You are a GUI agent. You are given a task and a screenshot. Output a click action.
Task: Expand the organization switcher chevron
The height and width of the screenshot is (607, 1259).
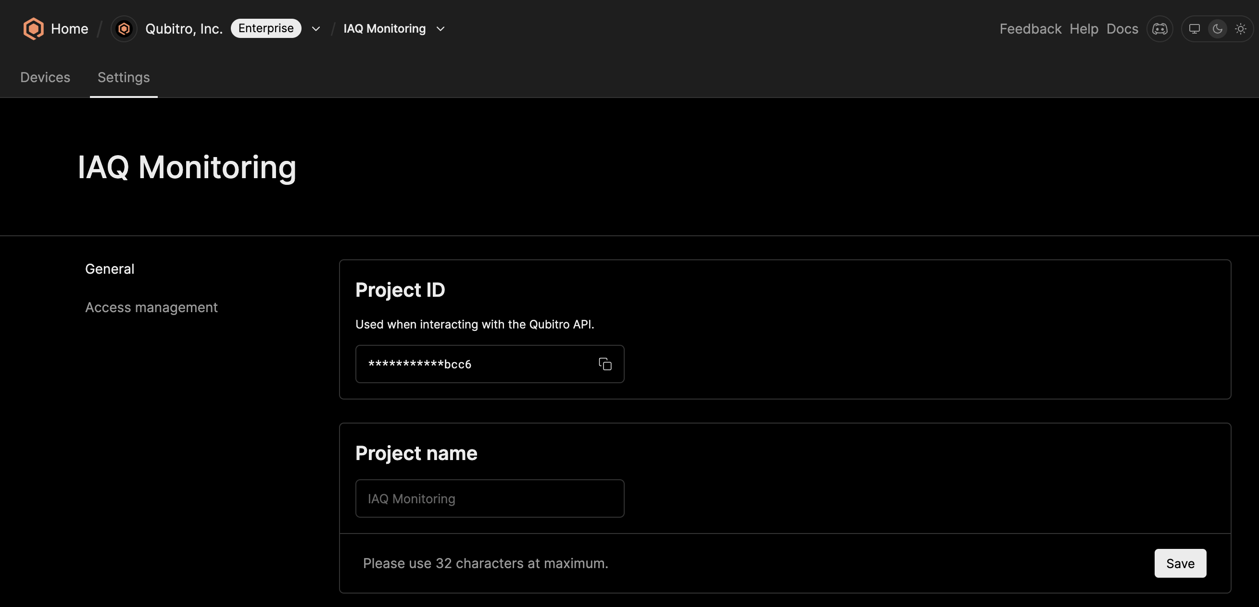point(316,29)
